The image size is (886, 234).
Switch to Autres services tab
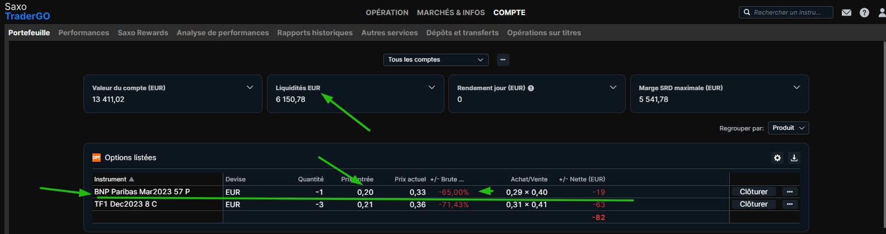(x=390, y=32)
